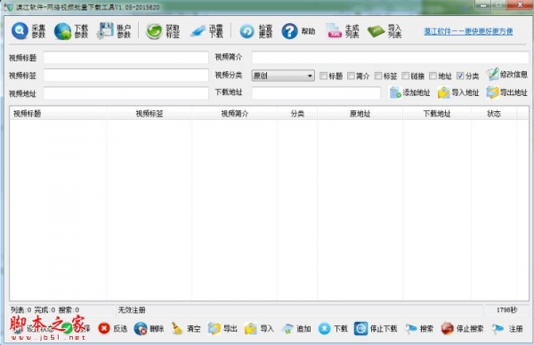Click 无效注册 status text
This screenshot has width=534, height=345.
(132, 310)
